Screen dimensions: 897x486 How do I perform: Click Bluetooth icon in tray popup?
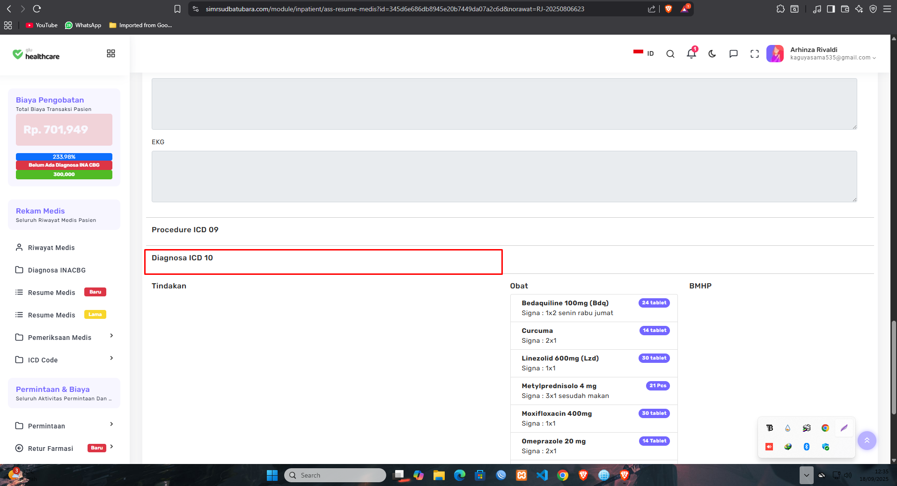click(x=806, y=447)
